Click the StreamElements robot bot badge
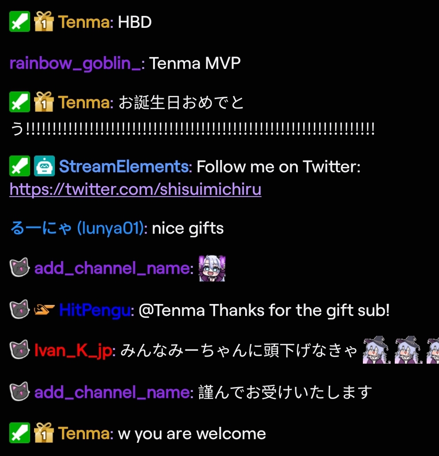The width and height of the screenshot is (439, 456). click(x=44, y=166)
